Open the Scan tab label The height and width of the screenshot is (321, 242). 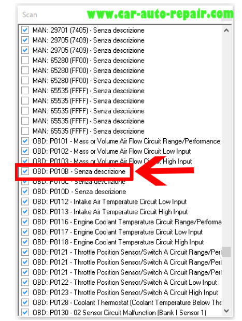[30, 14]
